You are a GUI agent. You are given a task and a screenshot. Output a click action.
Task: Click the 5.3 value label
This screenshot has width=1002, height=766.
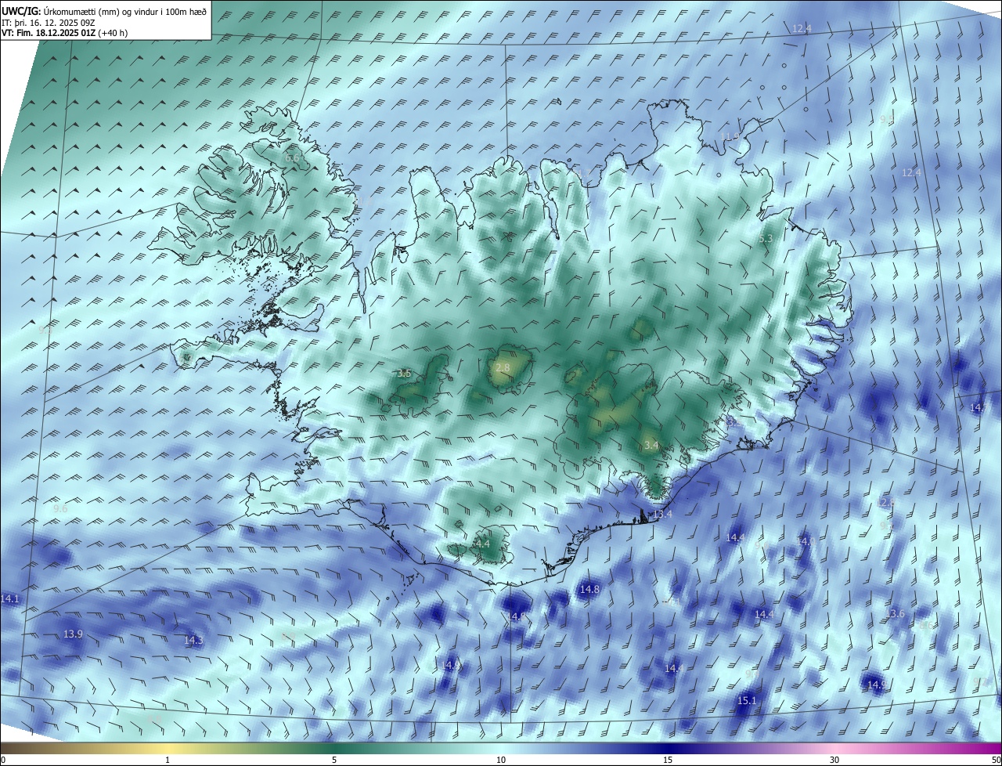tap(766, 238)
